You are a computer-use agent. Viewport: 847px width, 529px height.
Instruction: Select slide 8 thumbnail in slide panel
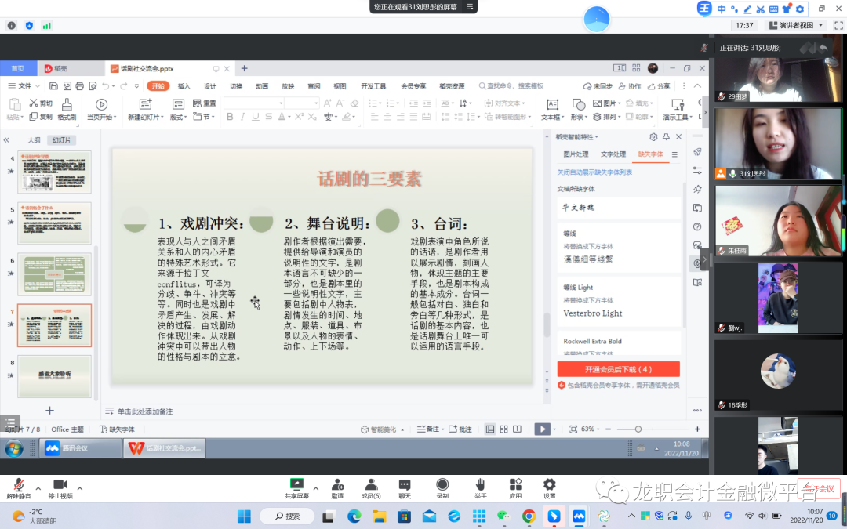pyautogui.click(x=54, y=376)
